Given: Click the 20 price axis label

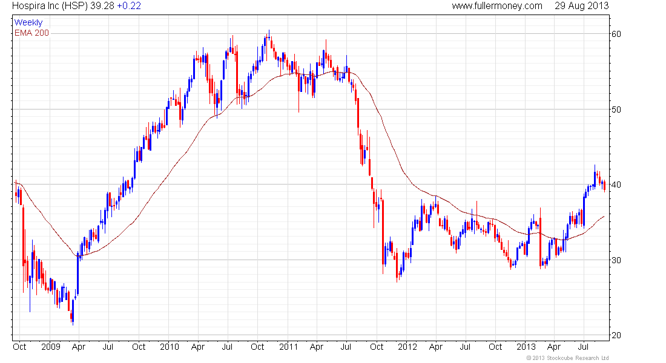Looking at the screenshot, I should 616,335.
